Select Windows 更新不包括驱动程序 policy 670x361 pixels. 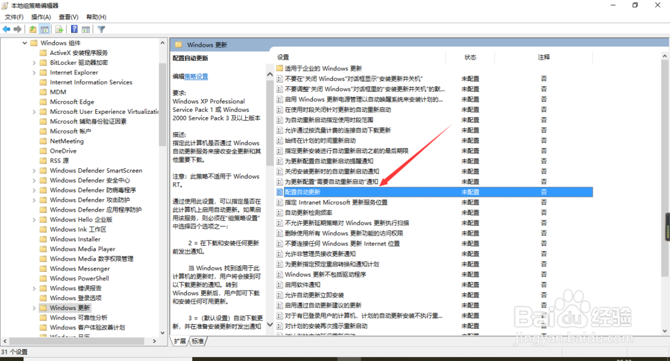coord(326,275)
